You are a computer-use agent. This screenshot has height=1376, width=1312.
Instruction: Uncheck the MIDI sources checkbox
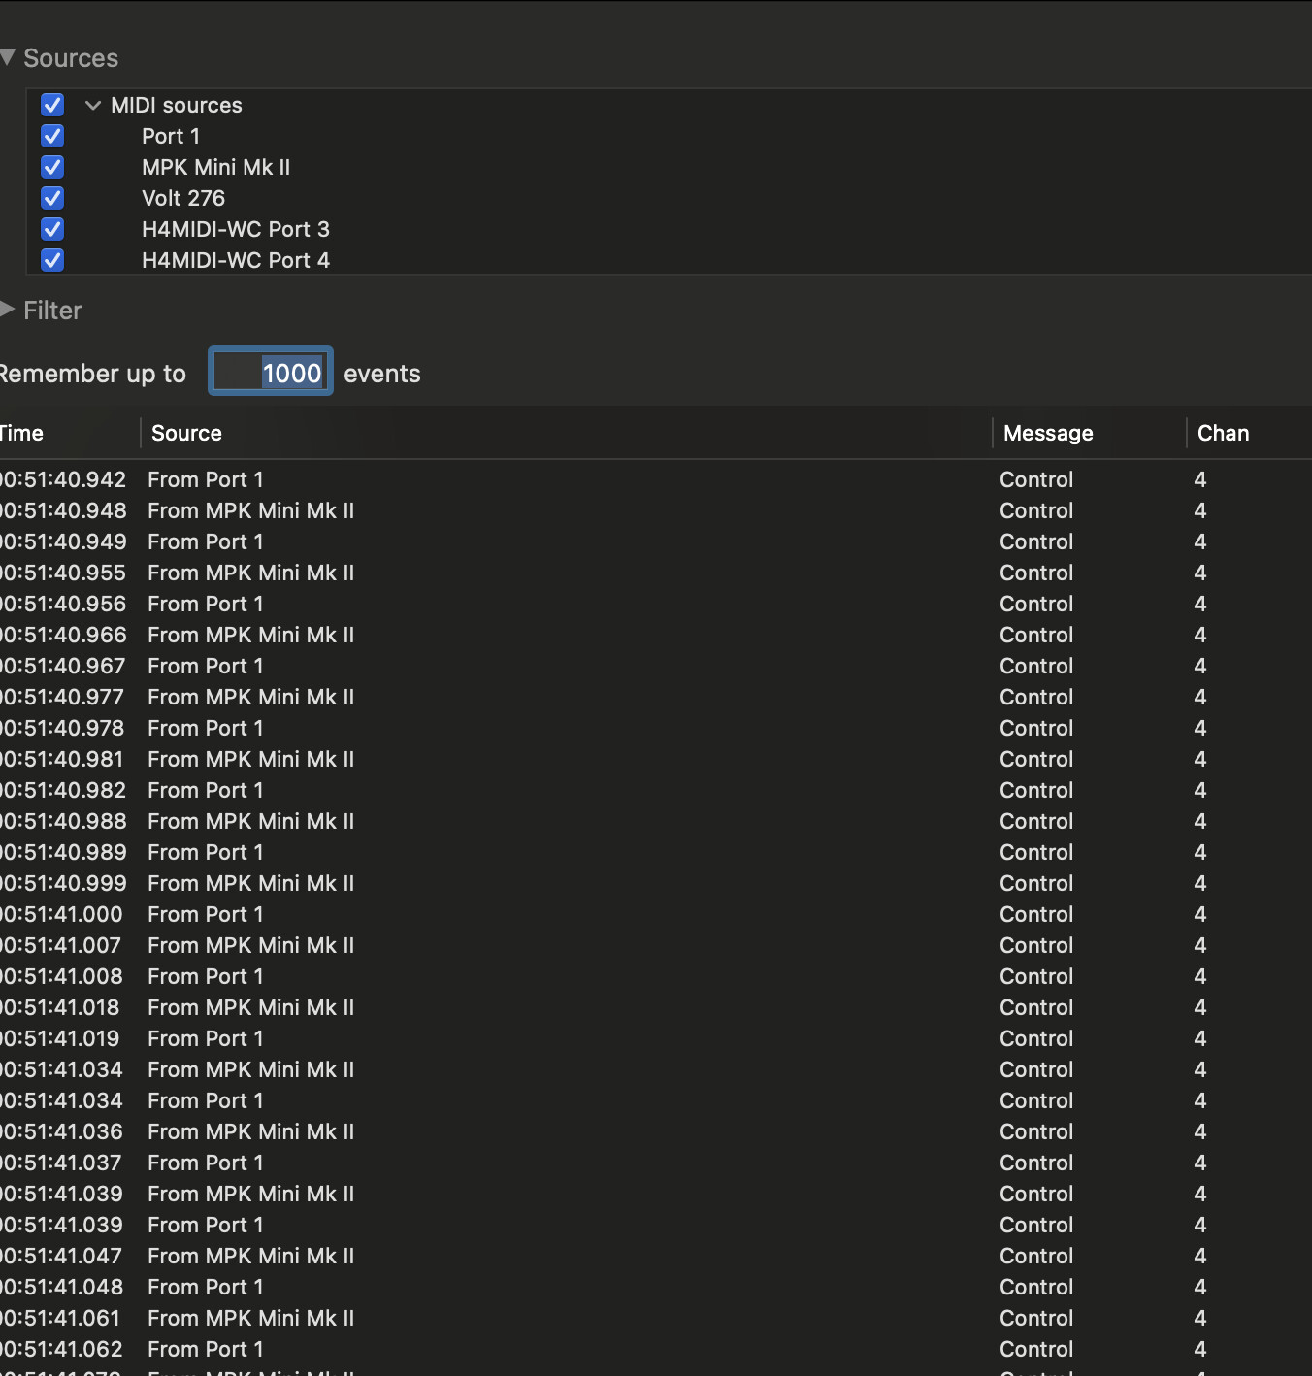pyautogui.click(x=52, y=105)
